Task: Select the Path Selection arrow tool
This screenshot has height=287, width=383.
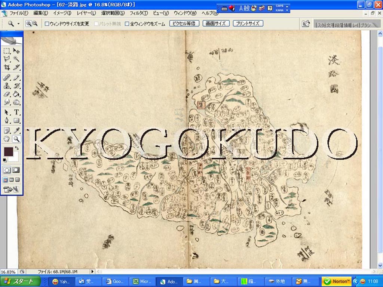Action: pos(7,112)
